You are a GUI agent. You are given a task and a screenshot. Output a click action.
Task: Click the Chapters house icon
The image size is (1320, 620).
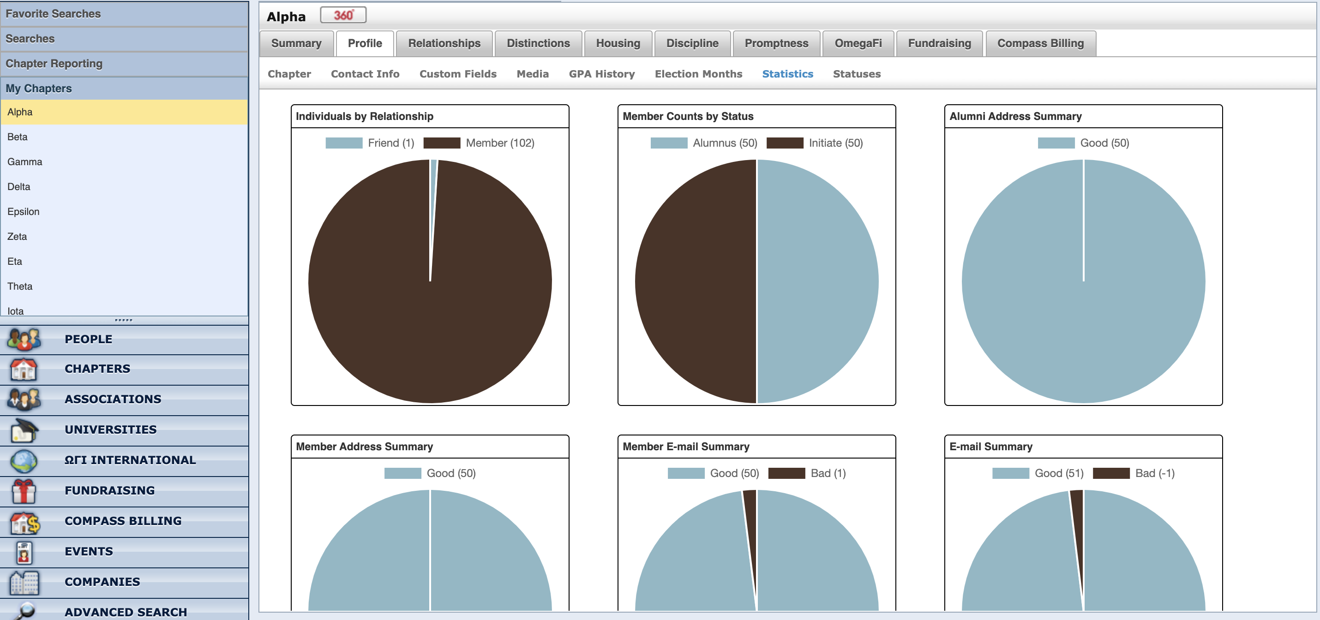click(x=24, y=369)
